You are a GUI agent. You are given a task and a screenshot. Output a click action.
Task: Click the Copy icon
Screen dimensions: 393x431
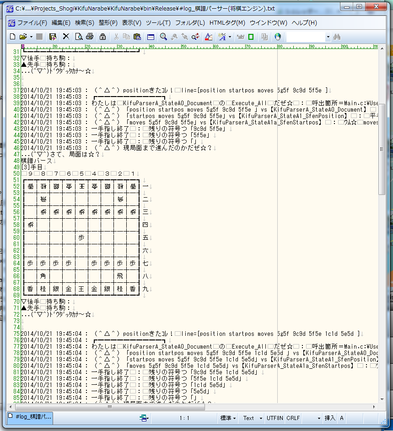click(126, 37)
